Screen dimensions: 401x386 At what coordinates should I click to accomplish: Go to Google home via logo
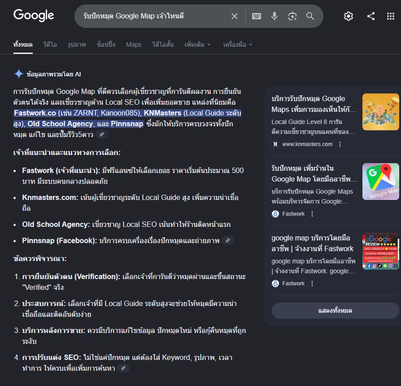point(34,15)
